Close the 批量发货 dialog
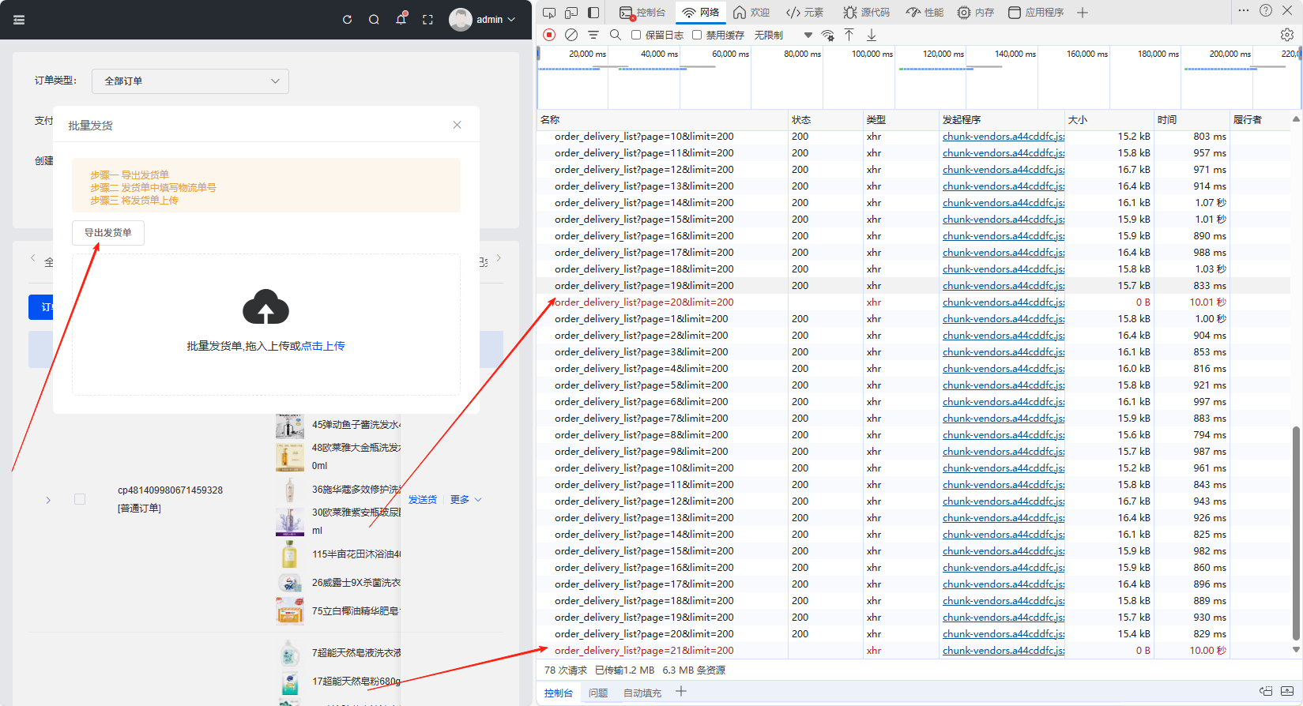The image size is (1303, 706). 457,125
